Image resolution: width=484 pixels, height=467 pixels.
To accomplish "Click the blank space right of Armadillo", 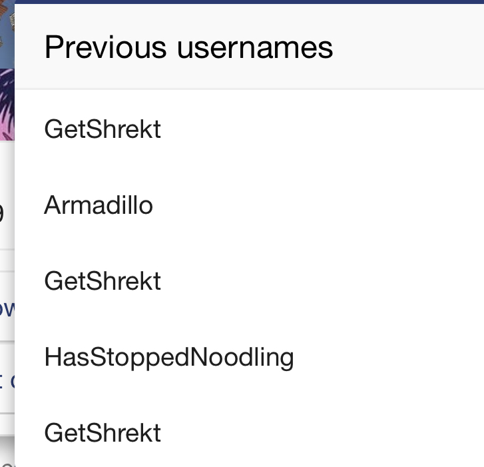I will [318, 205].
